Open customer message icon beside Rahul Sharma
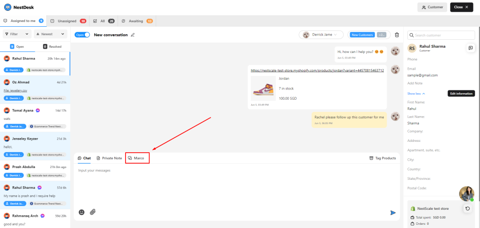Image resolution: width=480 pixels, height=228 pixels. tap(471, 48)
